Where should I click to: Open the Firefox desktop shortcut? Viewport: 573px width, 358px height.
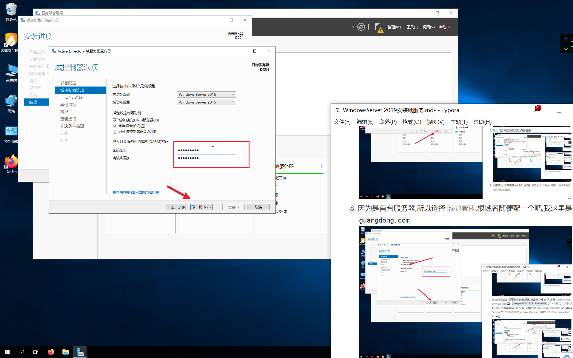(x=11, y=162)
